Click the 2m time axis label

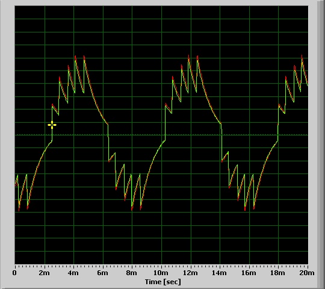(x=44, y=273)
